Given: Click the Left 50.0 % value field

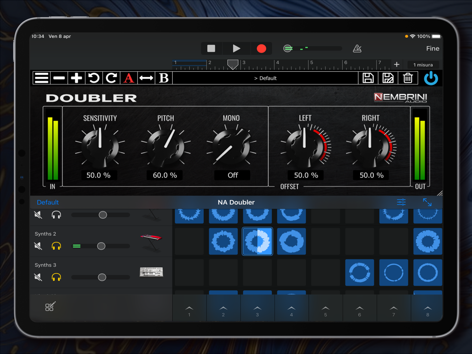Looking at the screenshot, I should [x=306, y=175].
